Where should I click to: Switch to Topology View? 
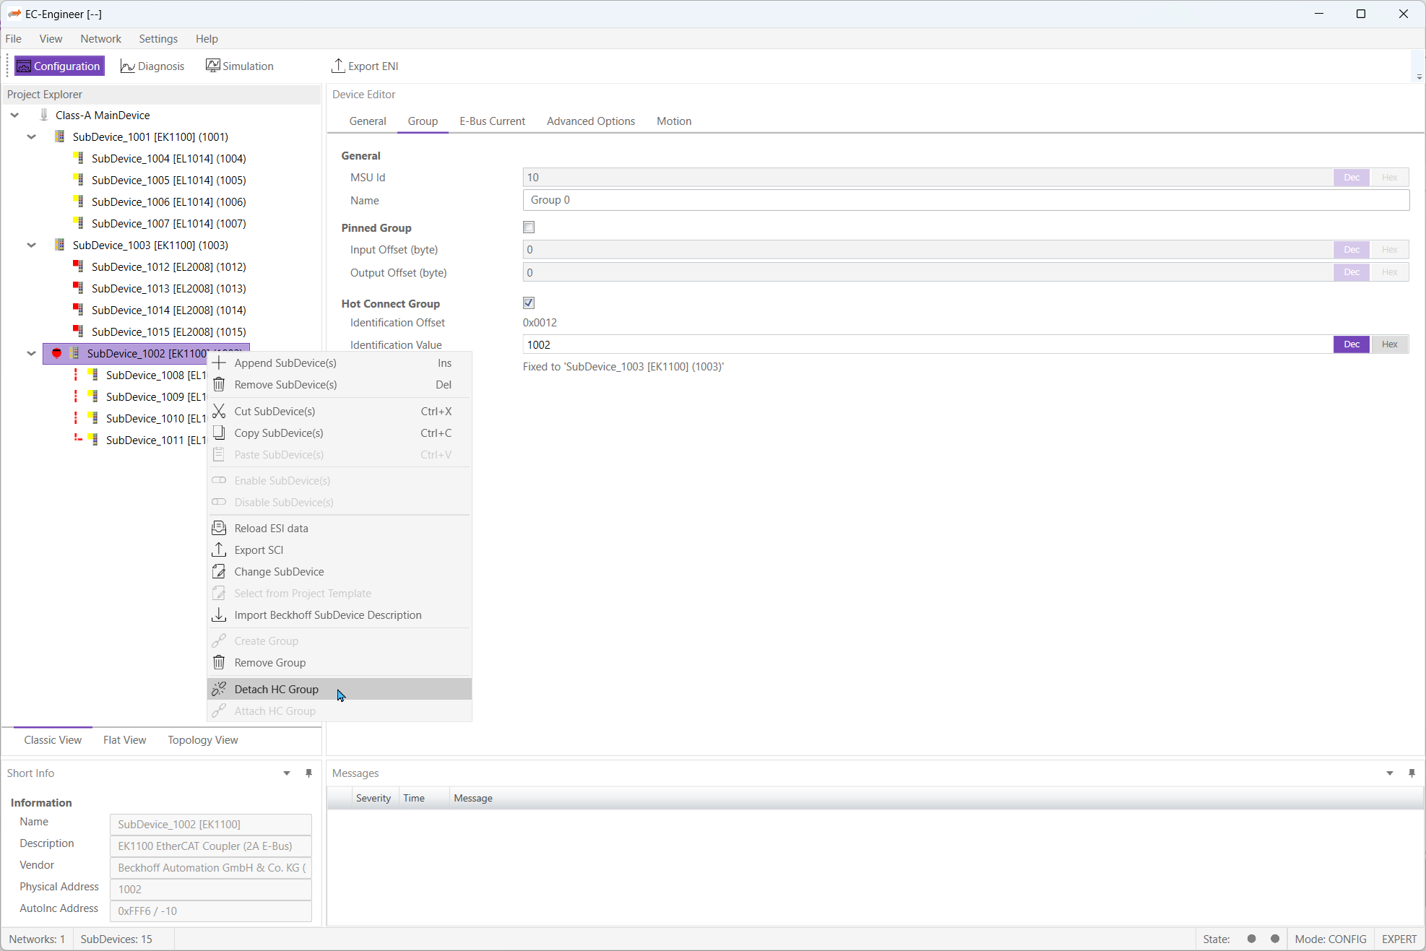click(x=202, y=739)
